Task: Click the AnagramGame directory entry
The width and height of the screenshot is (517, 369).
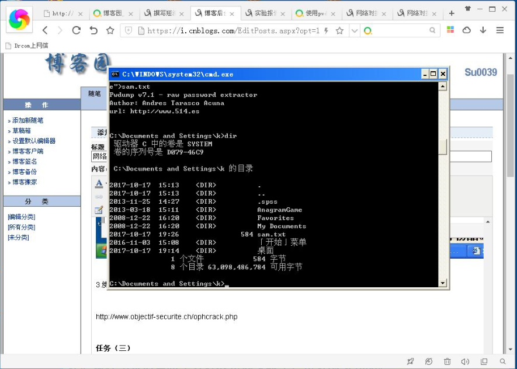Action: (280, 210)
